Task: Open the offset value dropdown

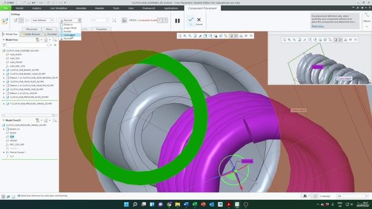Action: coord(107,20)
